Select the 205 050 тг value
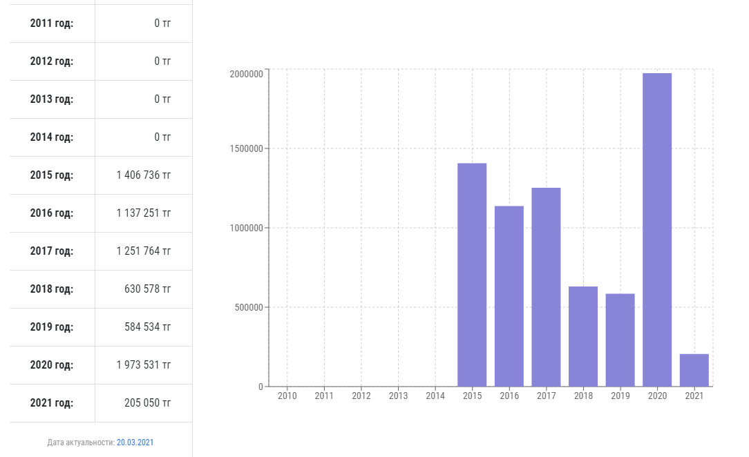This screenshot has width=749, height=457. (148, 403)
